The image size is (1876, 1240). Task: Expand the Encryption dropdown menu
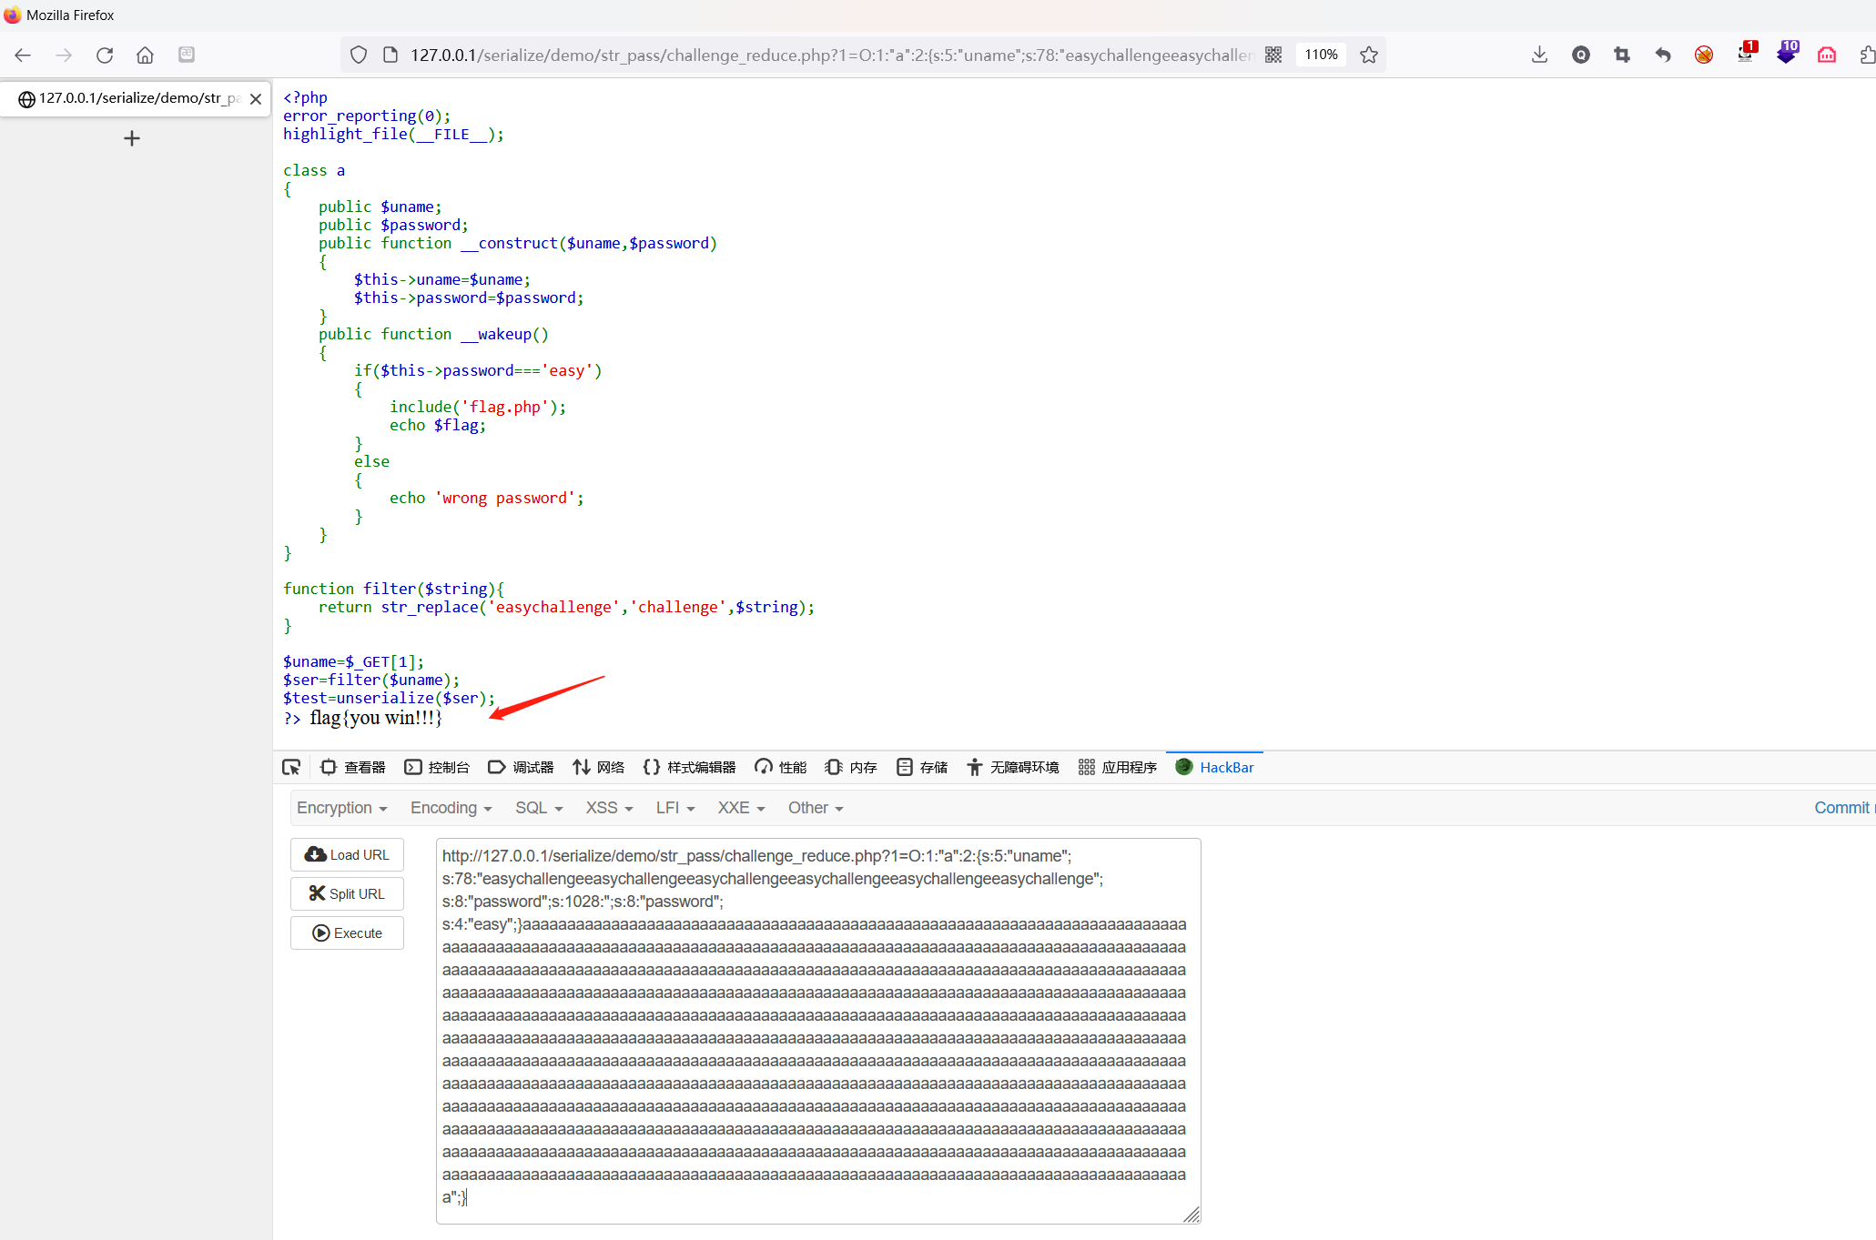[342, 809]
